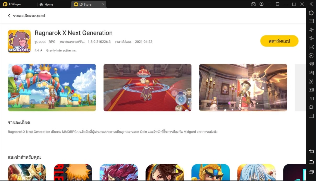Open the user account icon
The width and height of the screenshot is (316, 181).
(x=261, y=4)
